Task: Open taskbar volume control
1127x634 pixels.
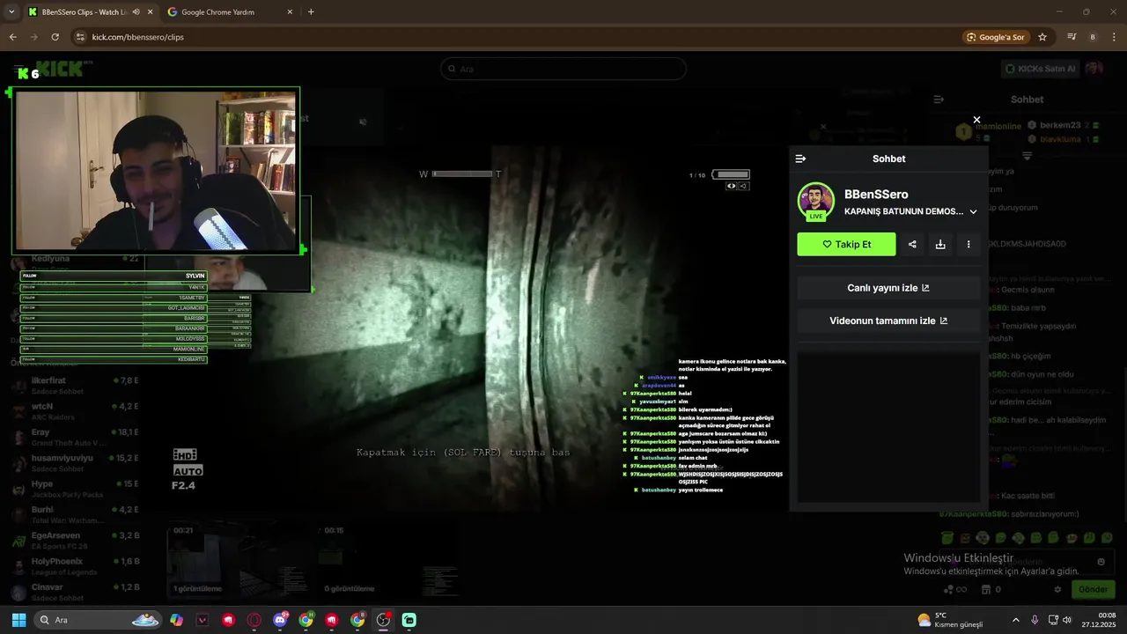Action: point(1066,620)
